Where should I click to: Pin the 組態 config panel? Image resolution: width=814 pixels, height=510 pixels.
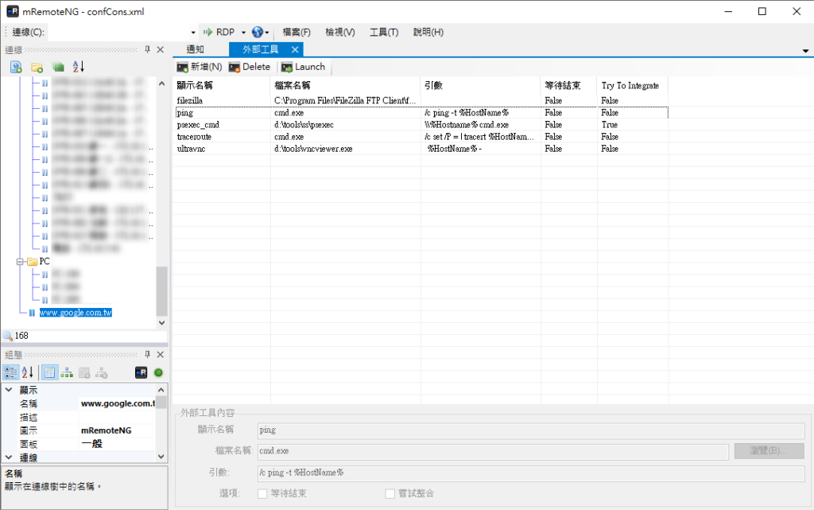[x=147, y=354]
